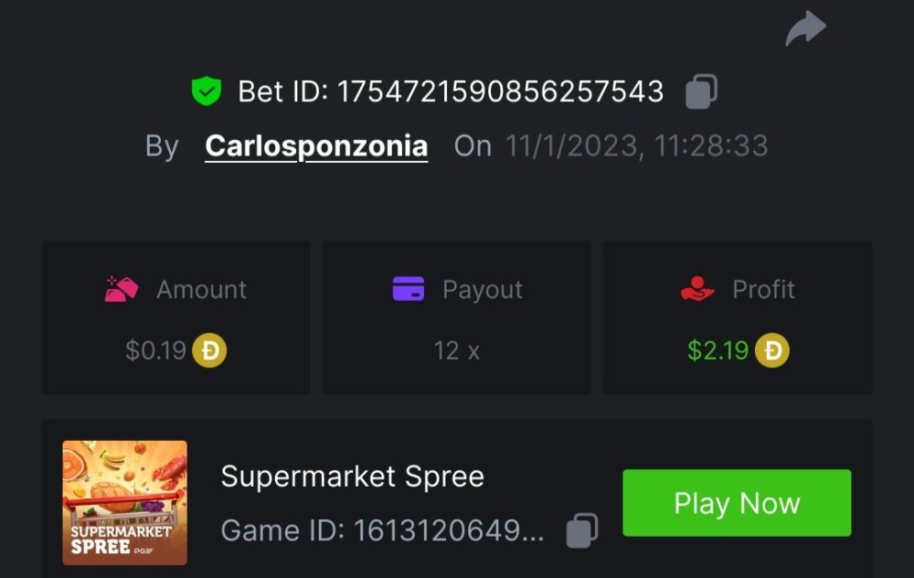This screenshot has height=578, width=914.
Task: Click the share arrow icon
Action: [x=805, y=28]
